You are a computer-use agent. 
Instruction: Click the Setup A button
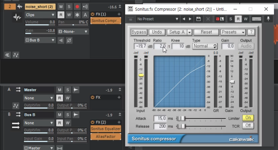click(x=177, y=32)
